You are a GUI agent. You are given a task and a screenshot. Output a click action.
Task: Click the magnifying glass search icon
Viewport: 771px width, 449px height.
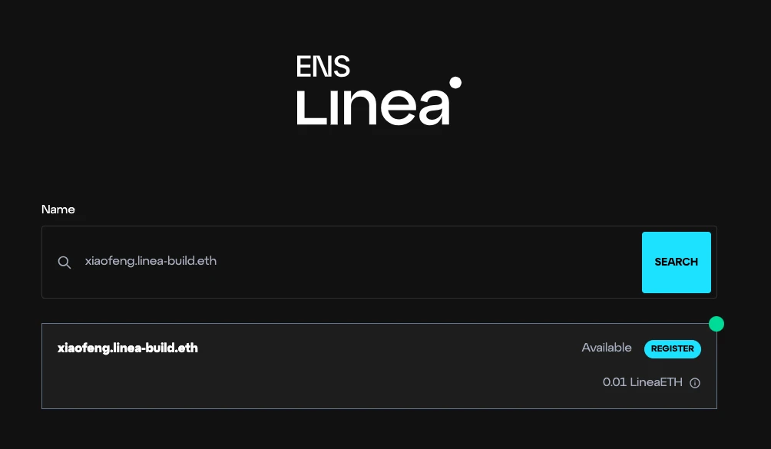65,262
